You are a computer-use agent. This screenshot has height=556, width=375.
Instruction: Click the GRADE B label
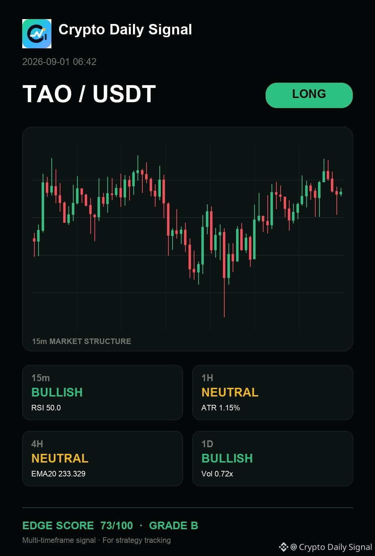[x=174, y=525]
